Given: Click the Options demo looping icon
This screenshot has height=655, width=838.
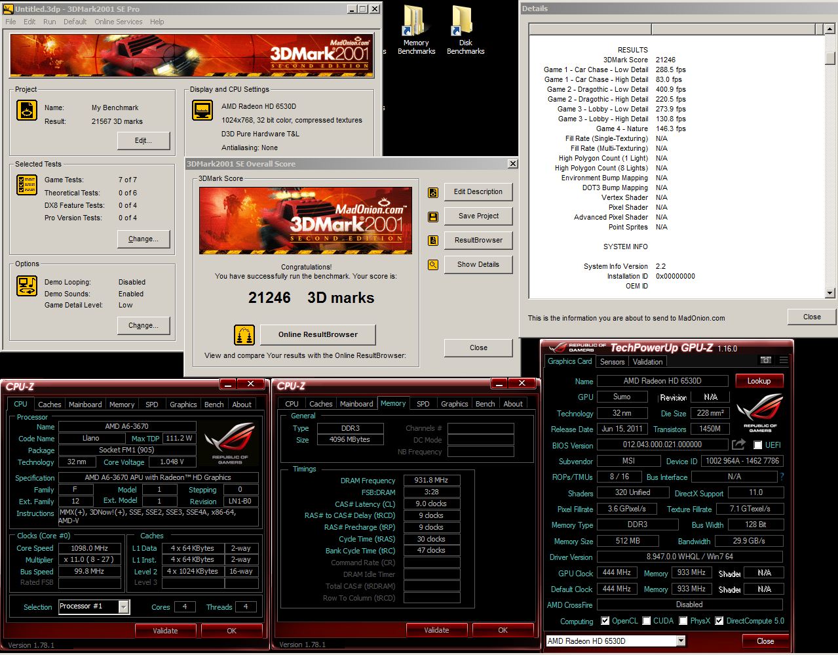Looking at the screenshot, I should point(27,287).
